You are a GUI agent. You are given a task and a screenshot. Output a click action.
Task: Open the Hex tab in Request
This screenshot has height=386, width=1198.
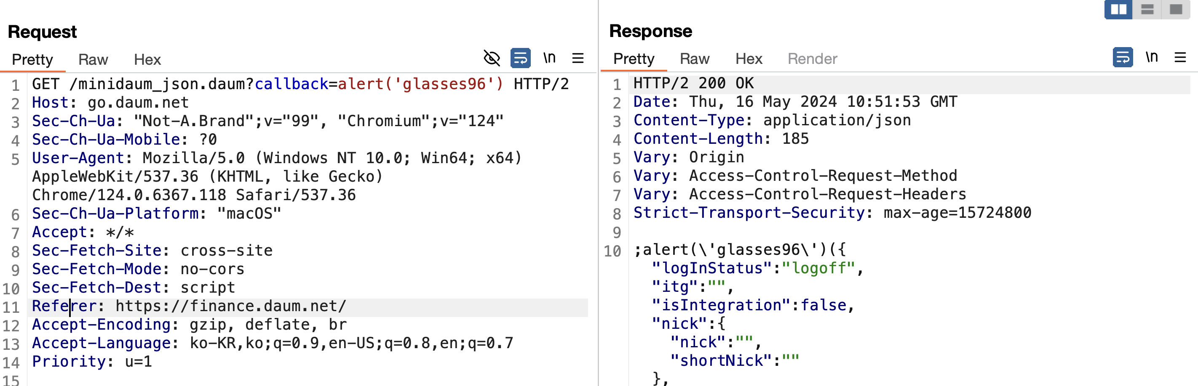tap(147, 59)
